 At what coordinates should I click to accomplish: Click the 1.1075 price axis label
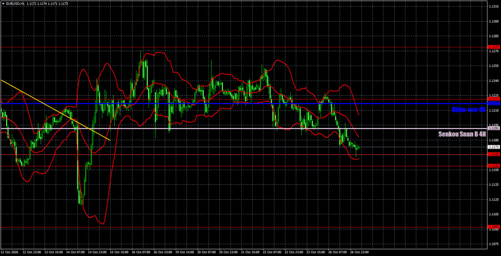pyautogui.click(x=494, y=244)
